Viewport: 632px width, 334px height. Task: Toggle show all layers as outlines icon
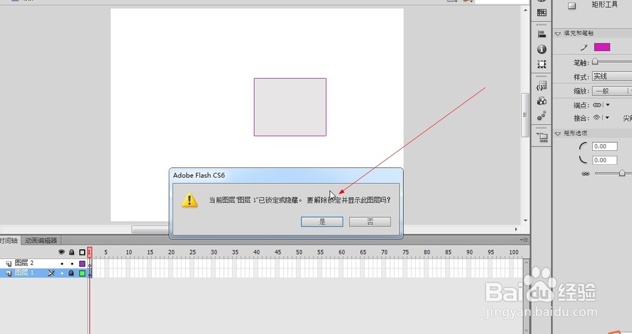click(82, 252)
